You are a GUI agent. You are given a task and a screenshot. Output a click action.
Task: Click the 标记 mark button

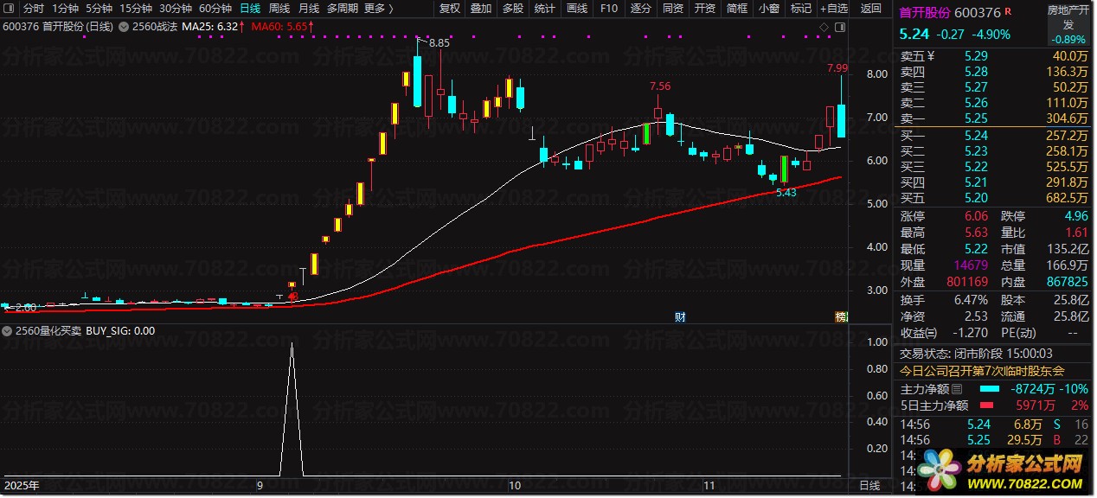click(x=801, y=9)
